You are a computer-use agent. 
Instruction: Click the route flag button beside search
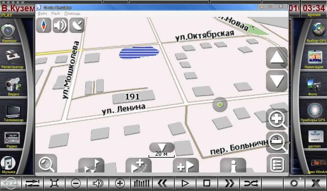click(91, 165)
